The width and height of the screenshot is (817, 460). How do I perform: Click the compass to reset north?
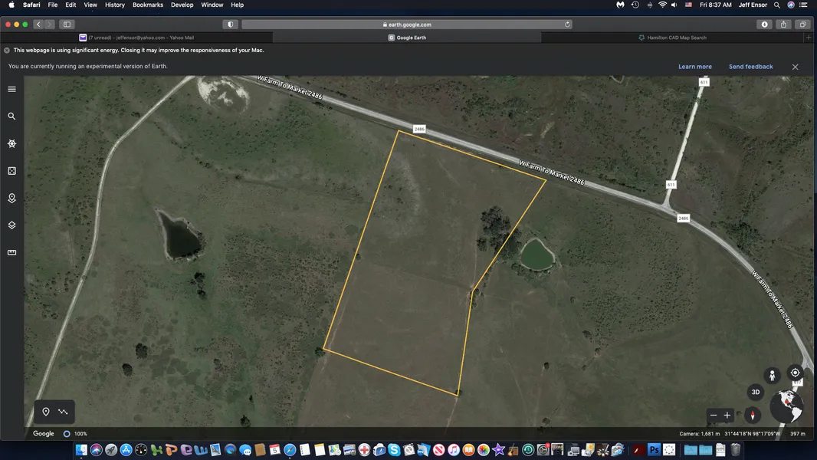pyautogui.click(x=753, y=416)
